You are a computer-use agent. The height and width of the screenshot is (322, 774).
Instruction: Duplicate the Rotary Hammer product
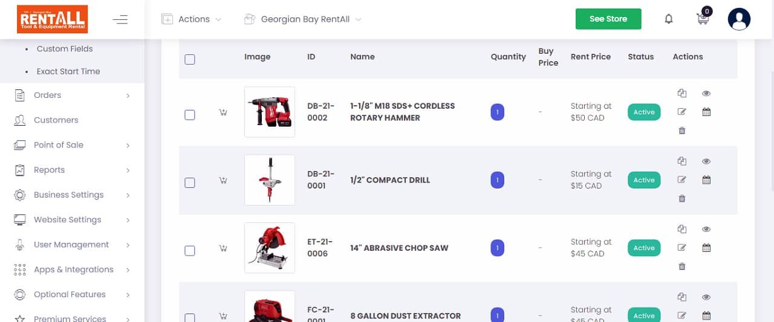coord(682,93)
